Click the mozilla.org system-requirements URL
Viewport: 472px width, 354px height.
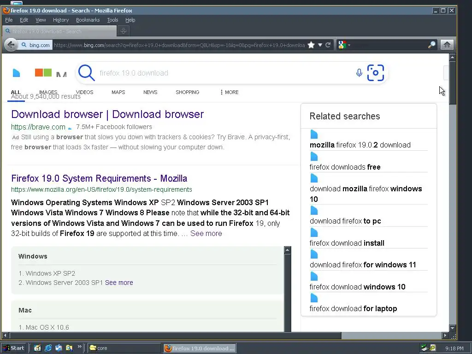coord(101,189)
